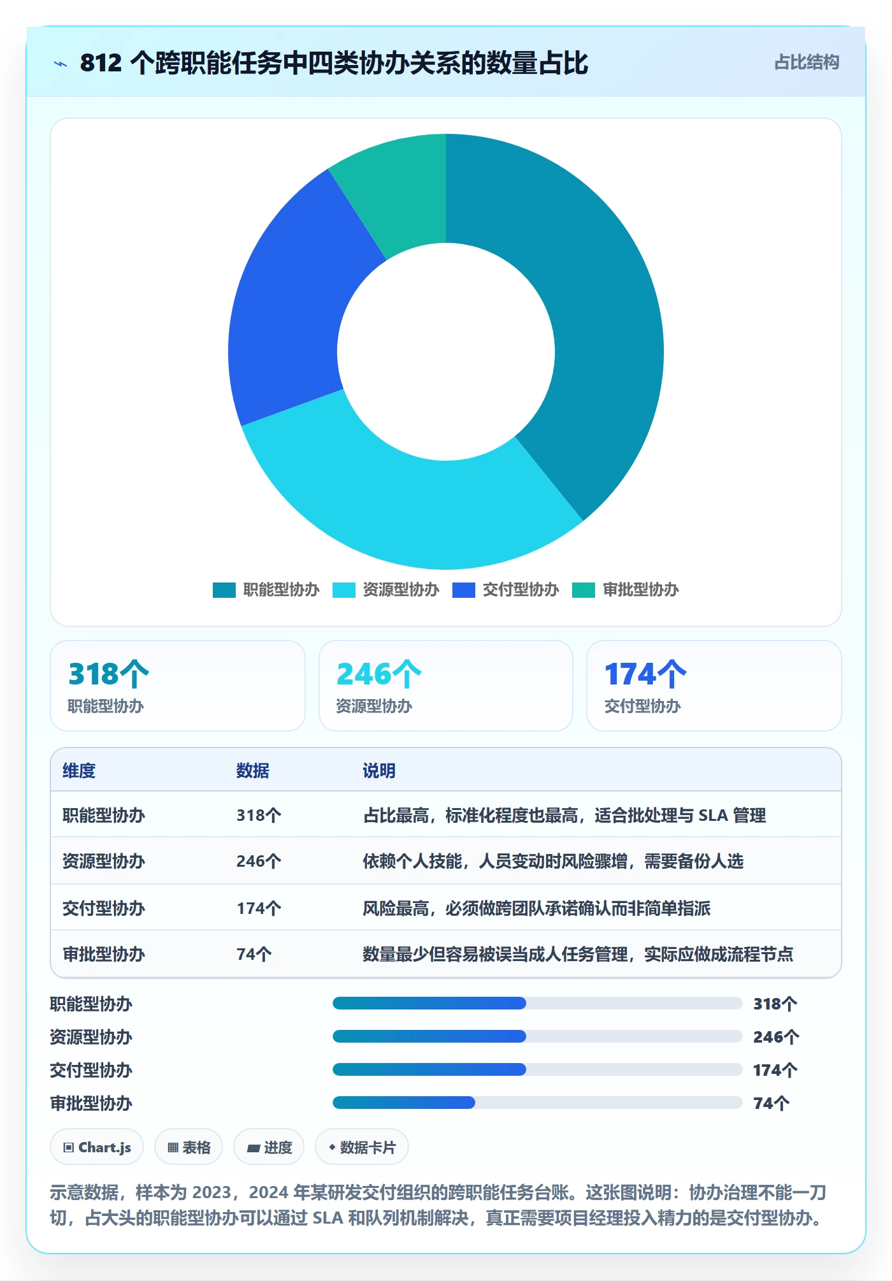This screenshot has height=1281, width=892.
Task: Click the 318个 cell in the table
Action: [x=259, y=815]
